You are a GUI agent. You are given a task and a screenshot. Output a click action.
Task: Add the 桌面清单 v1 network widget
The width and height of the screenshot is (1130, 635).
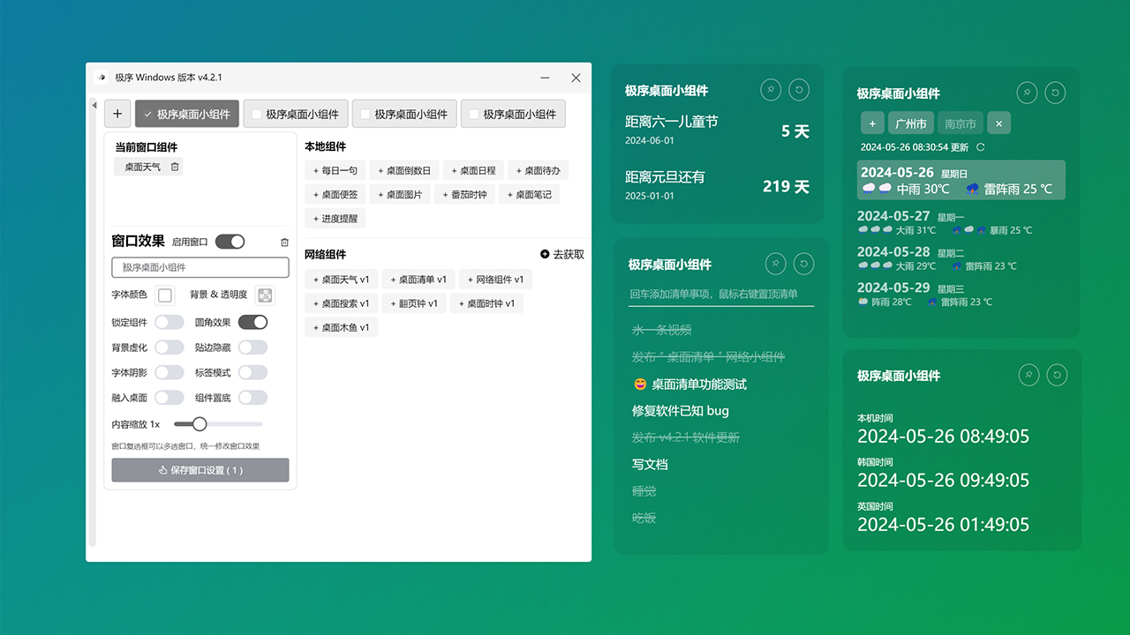pyautogui.click(x=418, y=280)
